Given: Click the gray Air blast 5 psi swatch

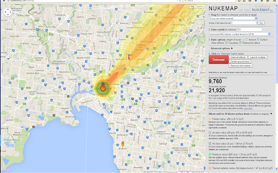Looking at the screenshot, I should tap(210, 143).
